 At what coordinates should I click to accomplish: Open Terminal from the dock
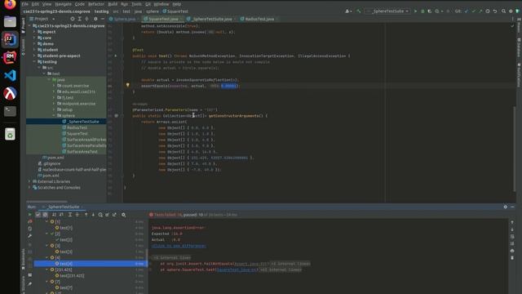(x=10, y=111)
